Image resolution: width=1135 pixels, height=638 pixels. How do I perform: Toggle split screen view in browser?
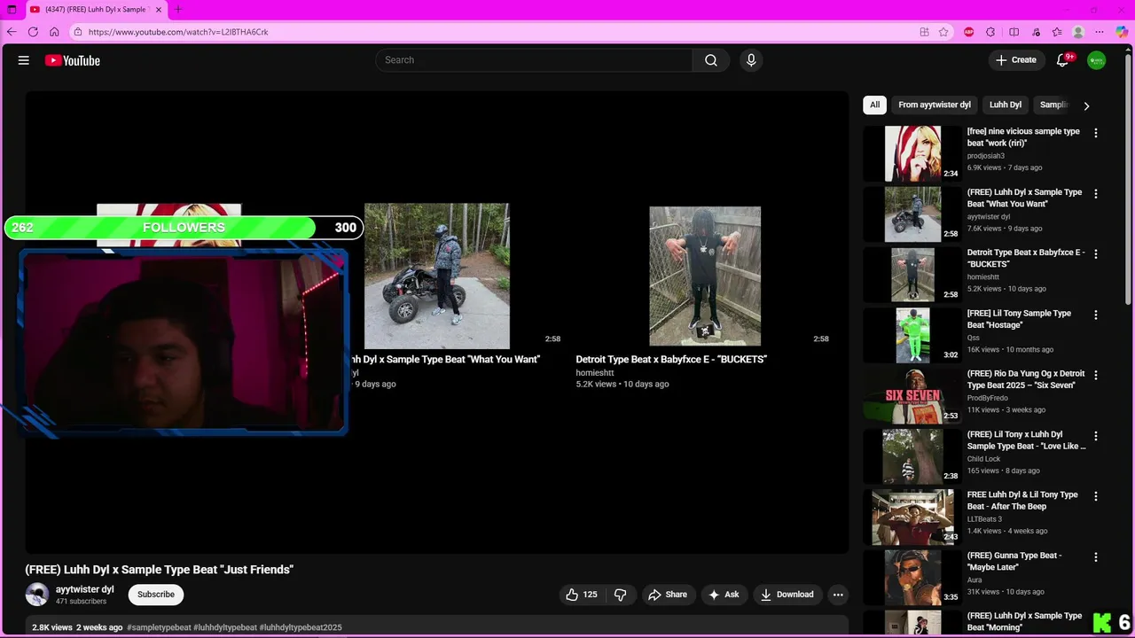pyautogui.click(x=1014, y=32)
